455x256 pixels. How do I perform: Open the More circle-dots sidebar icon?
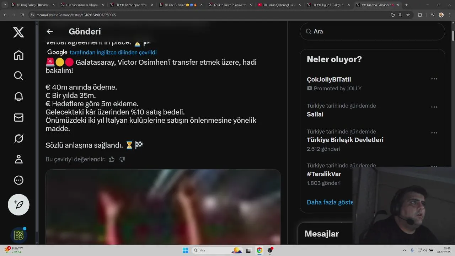[x=18, y=180]
